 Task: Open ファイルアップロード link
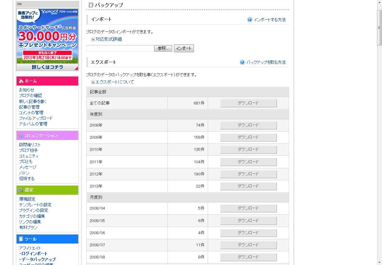(x=36, y=118)
